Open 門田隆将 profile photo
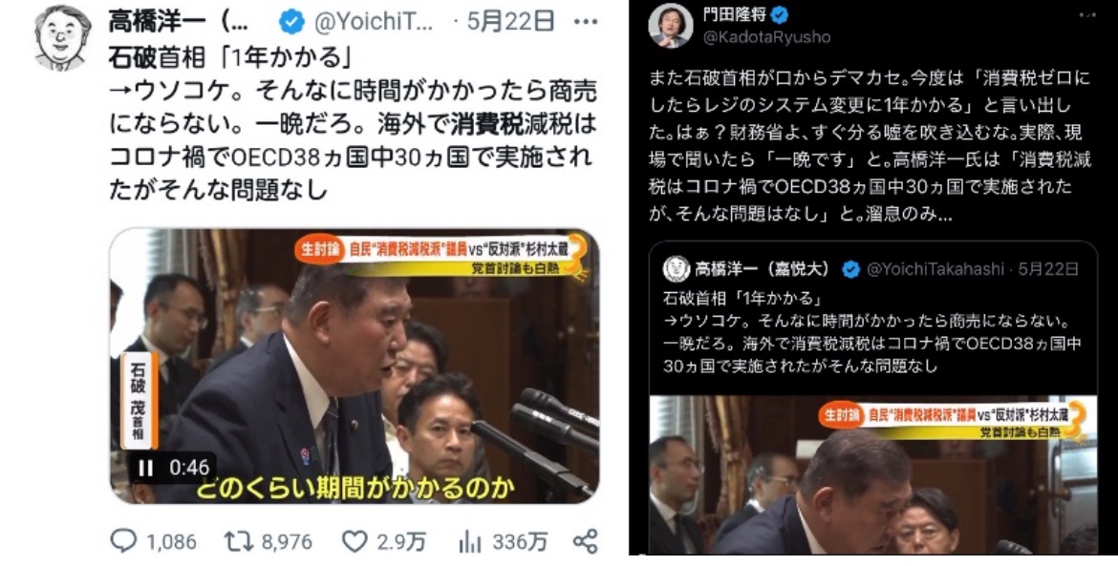The height and width of the screenshot is (566, 1118). tap(670, 26)
